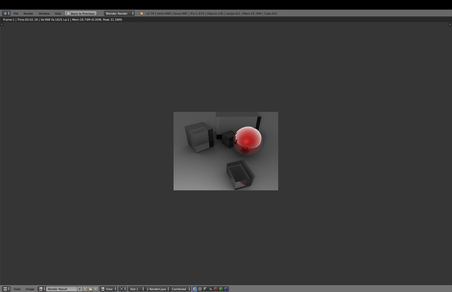The width and height of the screenshot is (452, 292).
Task: Click the Info editor type icon
Action: point(5,14)
